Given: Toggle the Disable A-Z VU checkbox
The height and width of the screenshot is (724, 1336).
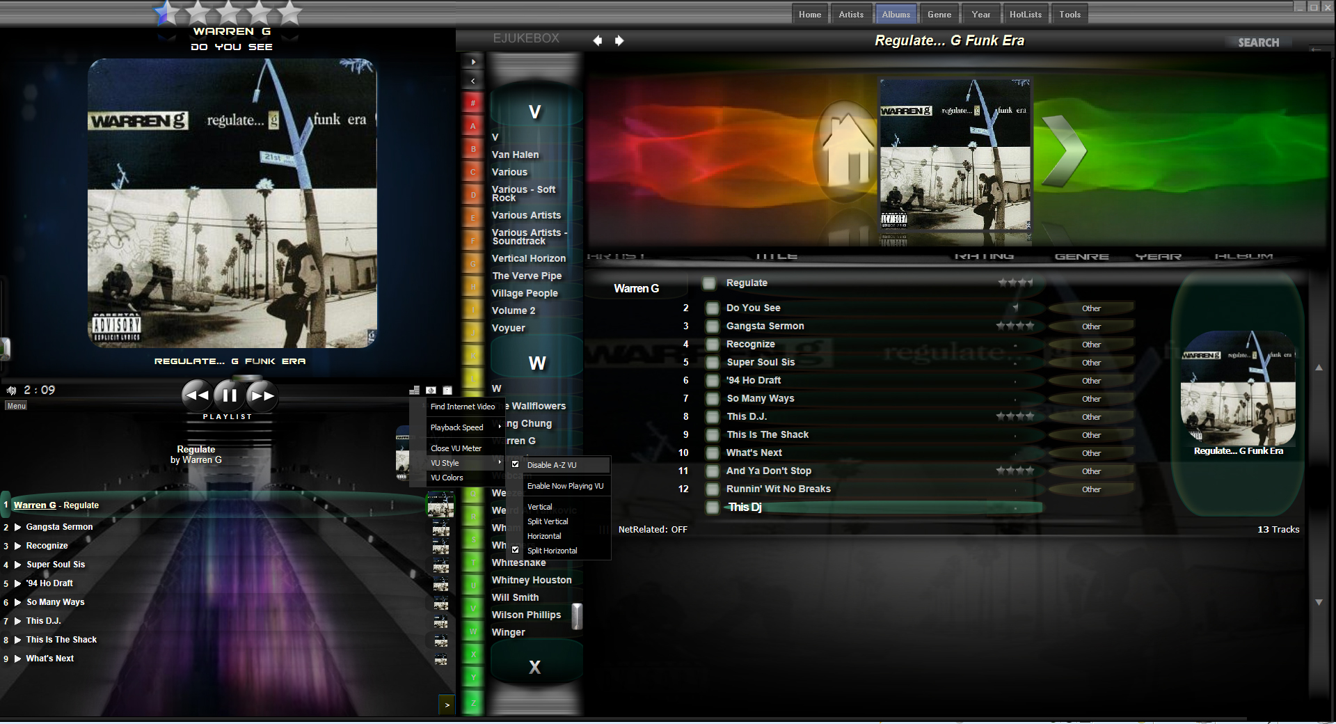Looking at the screenshot, I should coord(516,464).
